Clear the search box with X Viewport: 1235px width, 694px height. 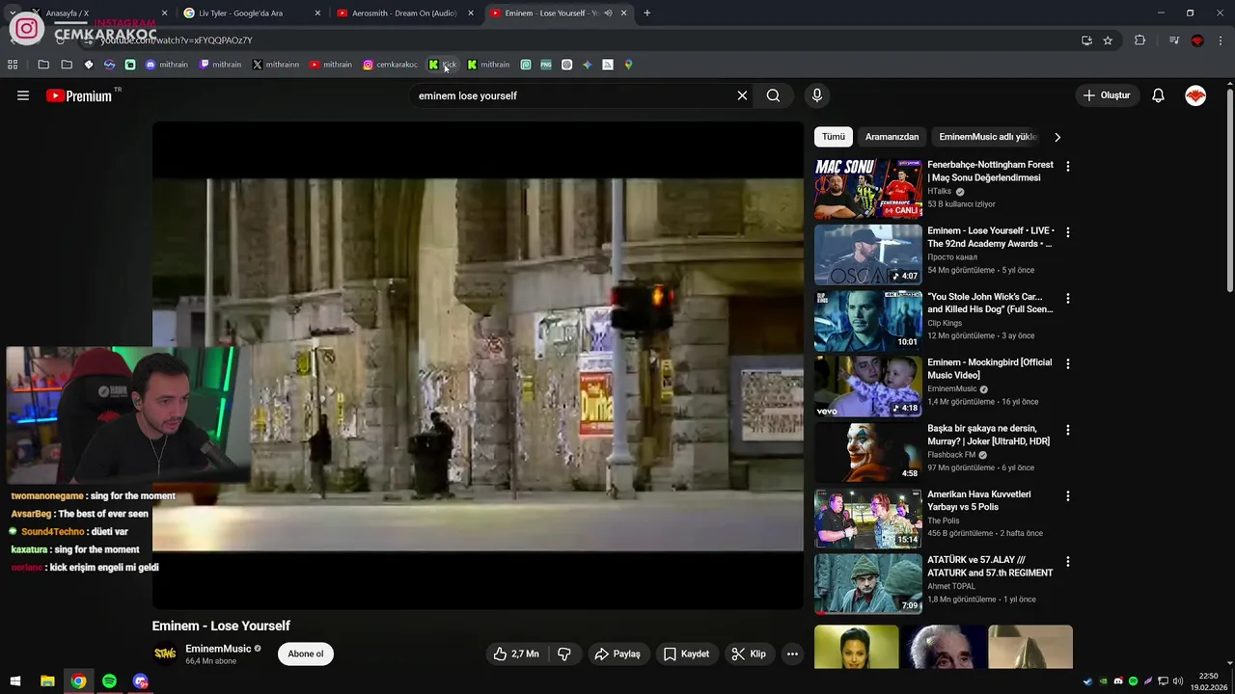742,95
